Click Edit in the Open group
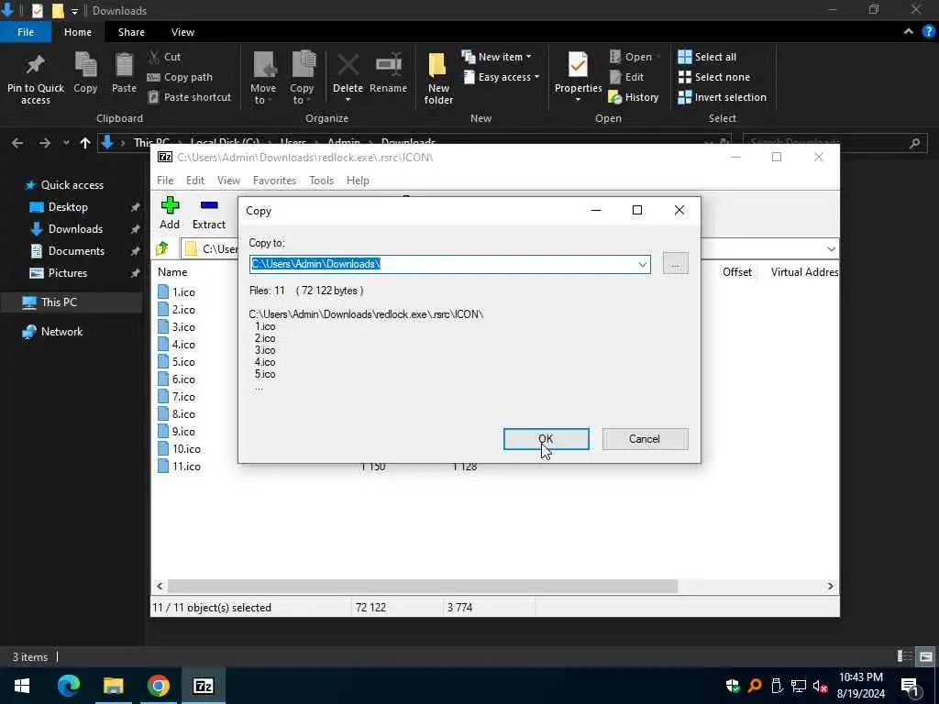This screenshot has width=939, height=704. 626,77
